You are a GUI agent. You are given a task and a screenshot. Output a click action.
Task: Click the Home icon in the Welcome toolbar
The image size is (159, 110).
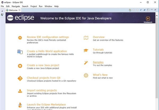(130, 10)
